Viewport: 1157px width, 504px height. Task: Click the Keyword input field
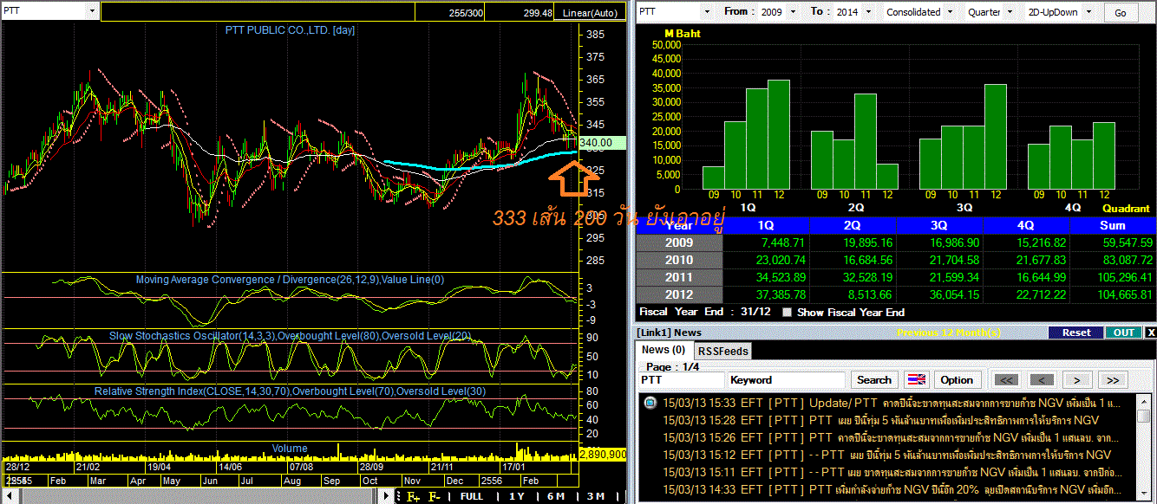786,379
